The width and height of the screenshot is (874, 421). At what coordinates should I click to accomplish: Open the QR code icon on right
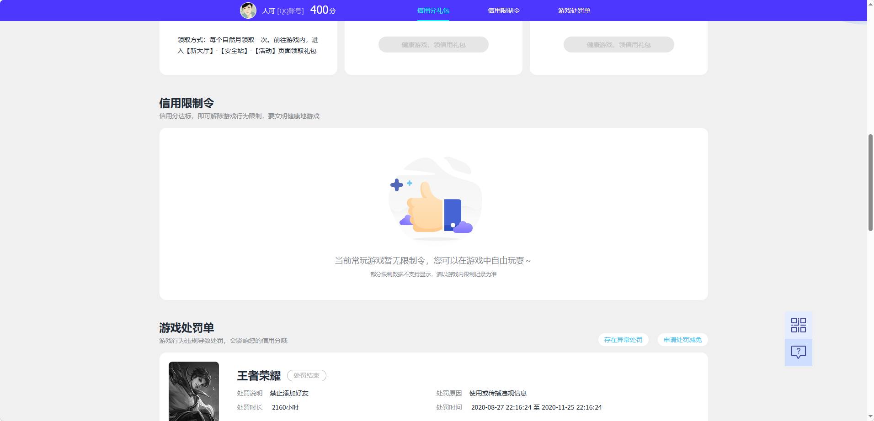pyautogui.click(x=798, y=325)
